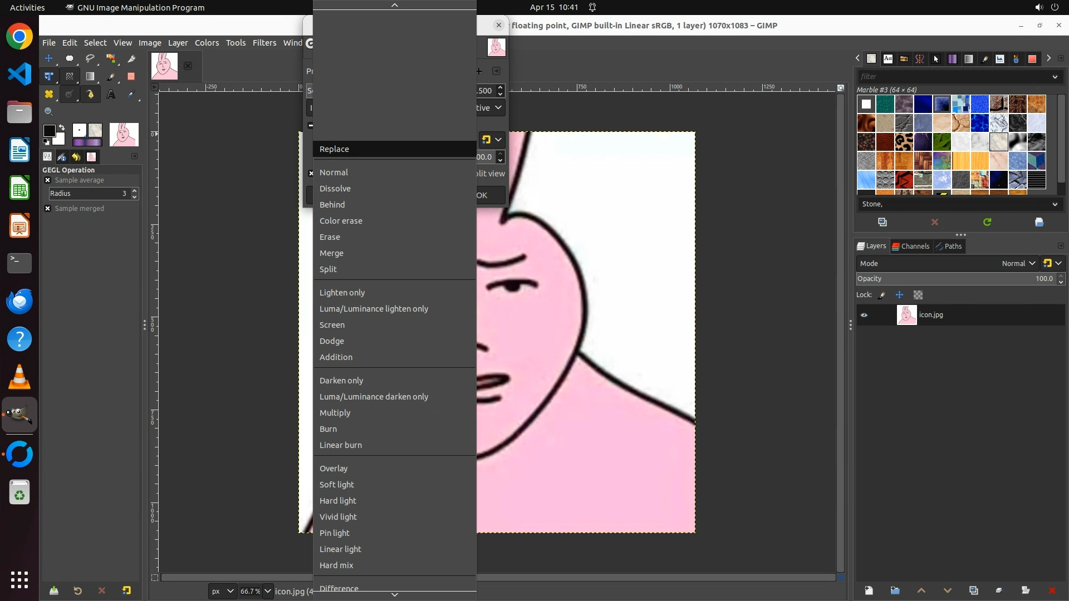
Task: Click the Gradient tool icon
Action: click(x=90, y=77)
